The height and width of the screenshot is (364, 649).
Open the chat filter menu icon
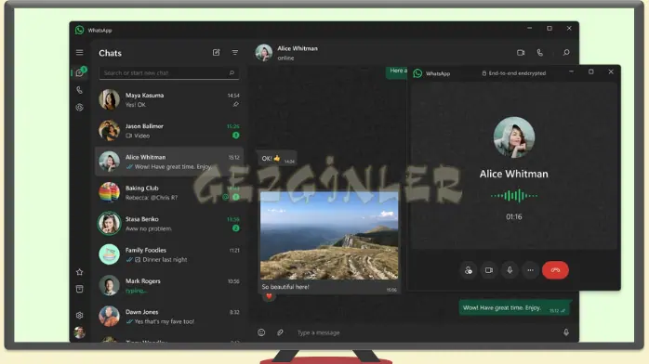[x=235, y=53]
